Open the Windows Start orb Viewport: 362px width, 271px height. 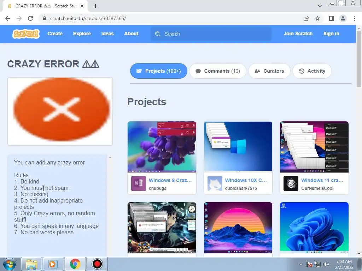(x=10, y=264)
